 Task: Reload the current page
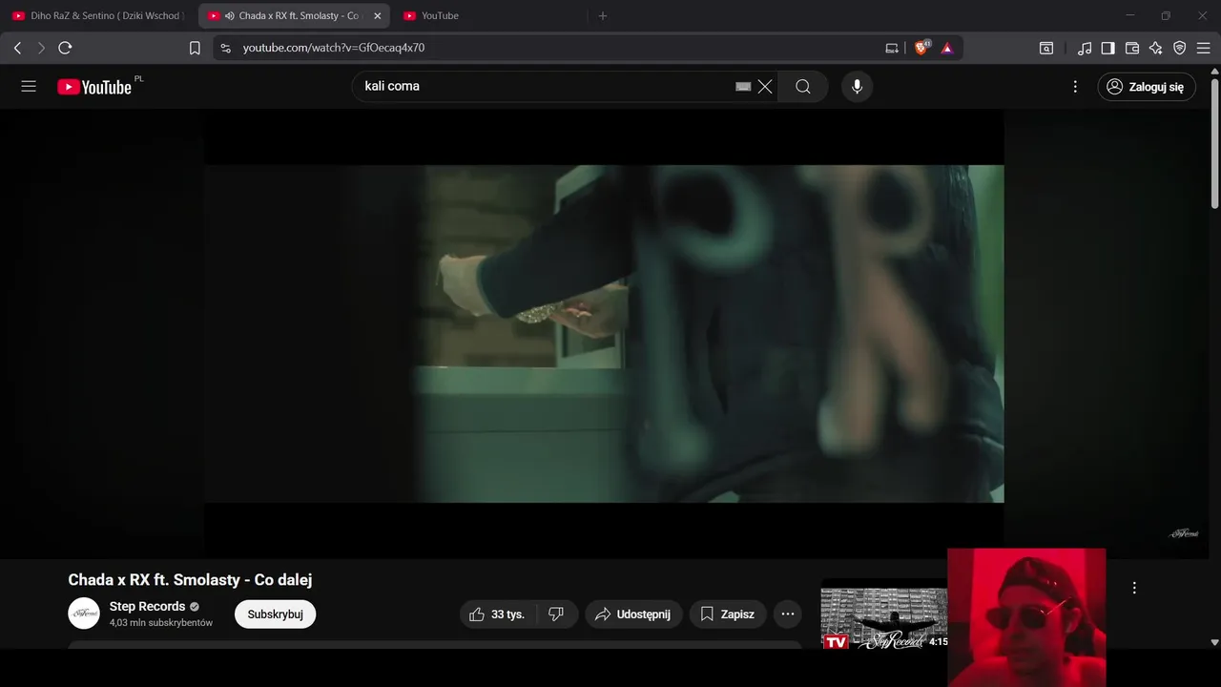(x=65, y=48)
